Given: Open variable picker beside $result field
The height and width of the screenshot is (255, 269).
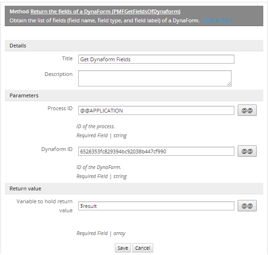Looking at the screenshot, I should tap(247, 206).
